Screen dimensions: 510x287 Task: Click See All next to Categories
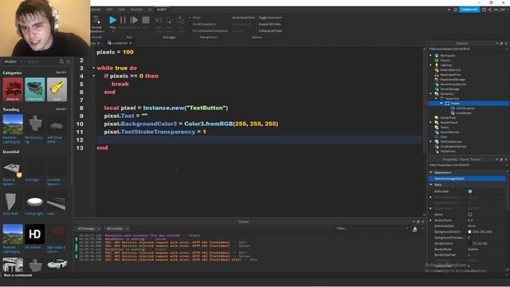click(61, 73)
